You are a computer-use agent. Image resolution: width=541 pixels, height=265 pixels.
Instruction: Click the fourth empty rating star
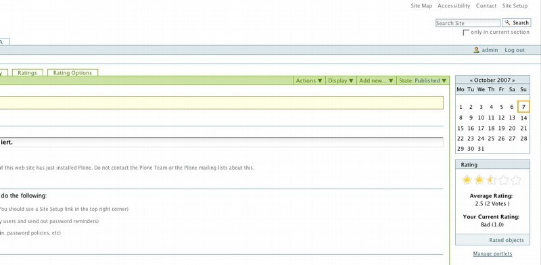(504, 180)
